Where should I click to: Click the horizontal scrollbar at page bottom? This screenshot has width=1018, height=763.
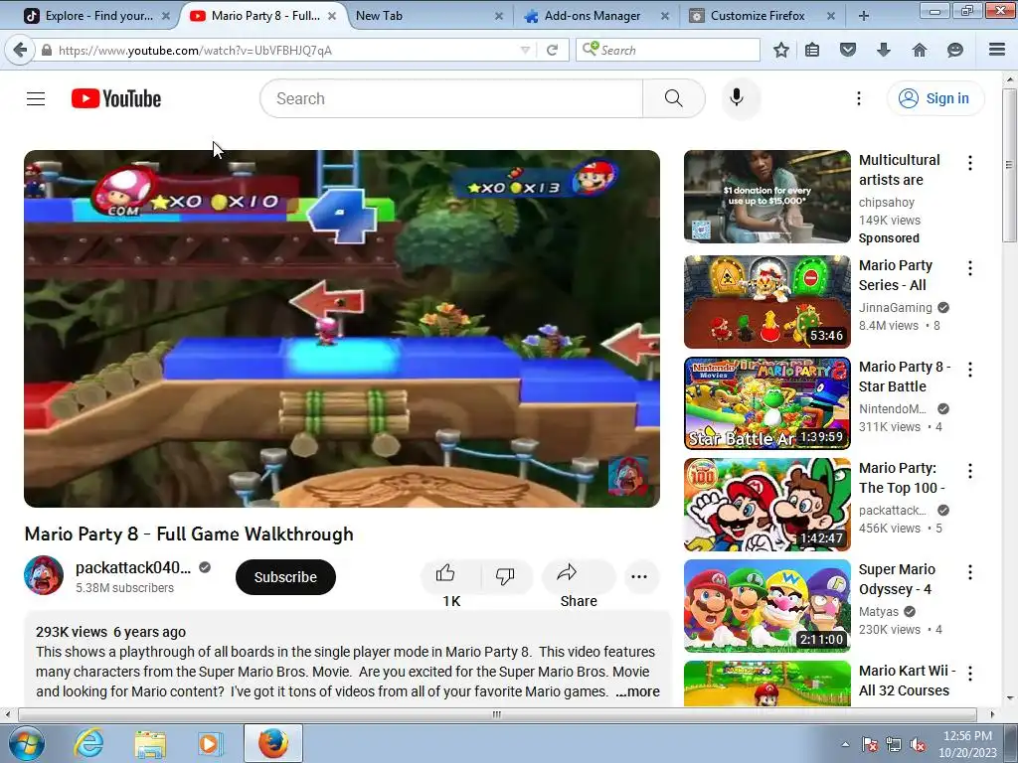[x=497, y=714]
